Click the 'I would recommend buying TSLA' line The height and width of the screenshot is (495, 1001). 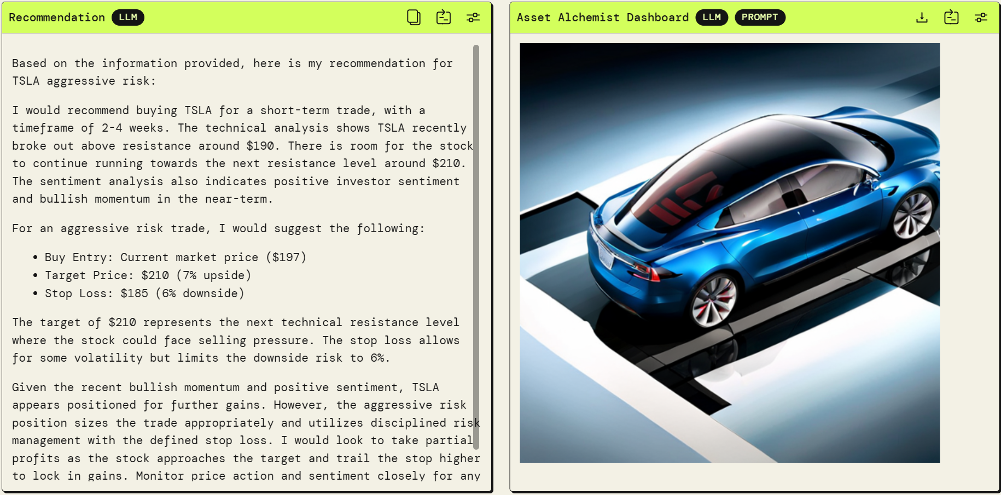(x=219, y=110)
